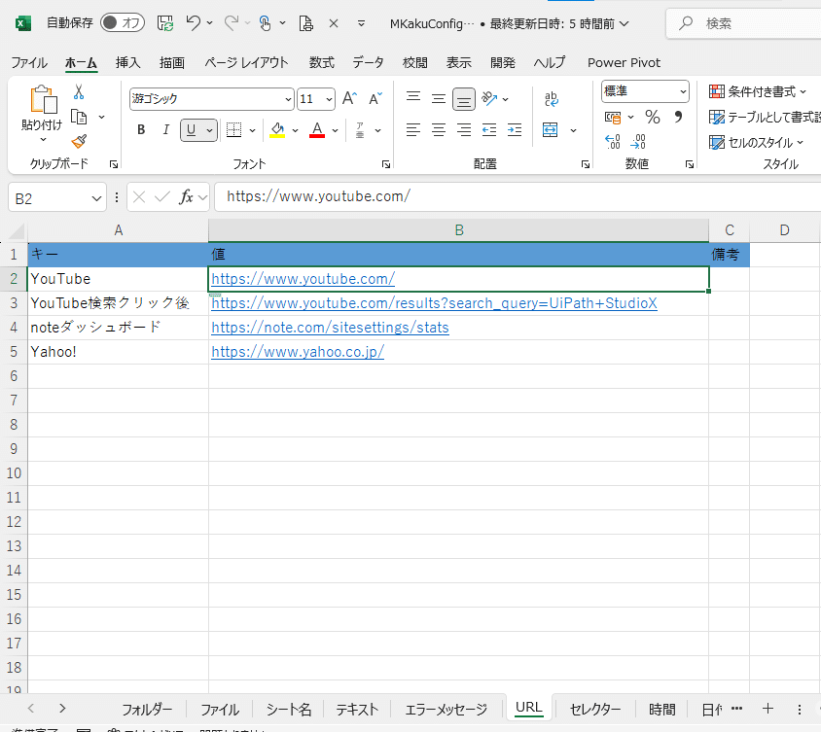Click the text orientation icon
This screenshot has height=732, width=821.
[x=489, y=98]
